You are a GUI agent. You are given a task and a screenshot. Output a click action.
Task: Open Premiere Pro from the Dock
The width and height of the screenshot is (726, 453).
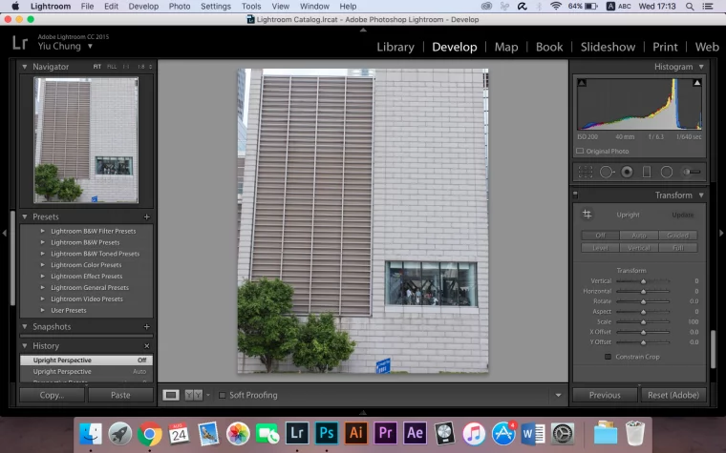385,433
